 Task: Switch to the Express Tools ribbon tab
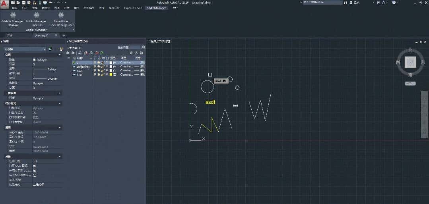pos(132,8)
